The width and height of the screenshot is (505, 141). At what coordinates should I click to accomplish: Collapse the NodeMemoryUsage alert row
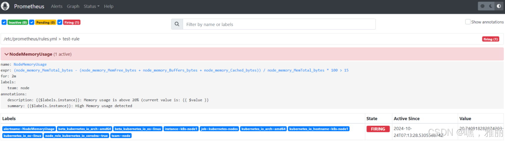pos(252,54)
